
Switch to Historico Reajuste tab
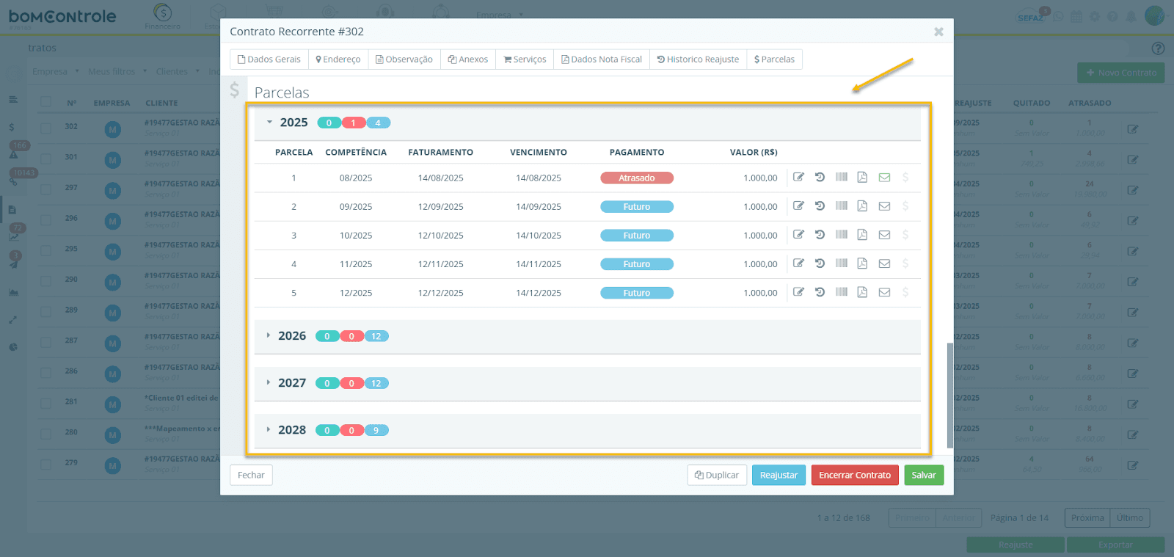(698, 59)
